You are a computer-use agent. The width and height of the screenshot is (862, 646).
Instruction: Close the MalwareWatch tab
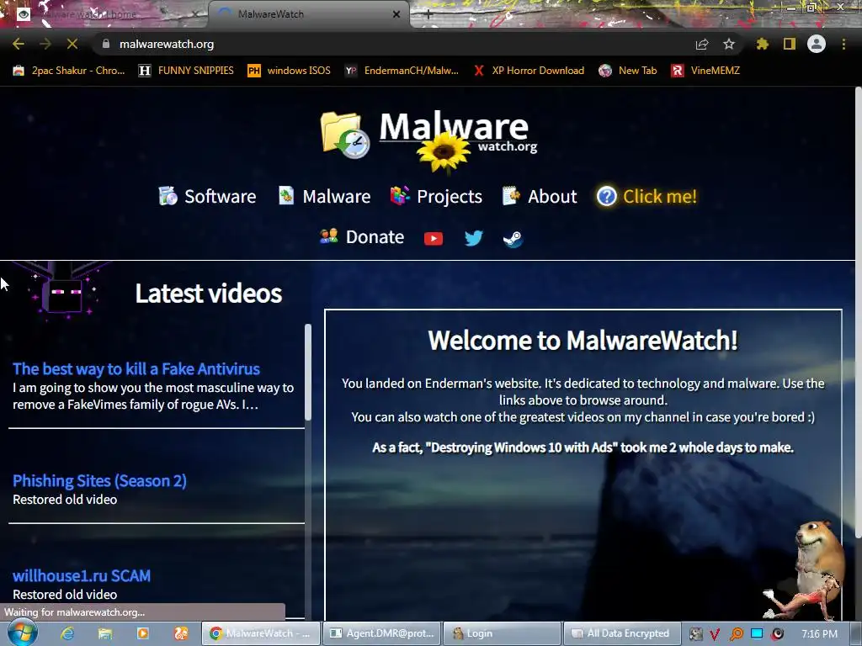click(396, 14)
